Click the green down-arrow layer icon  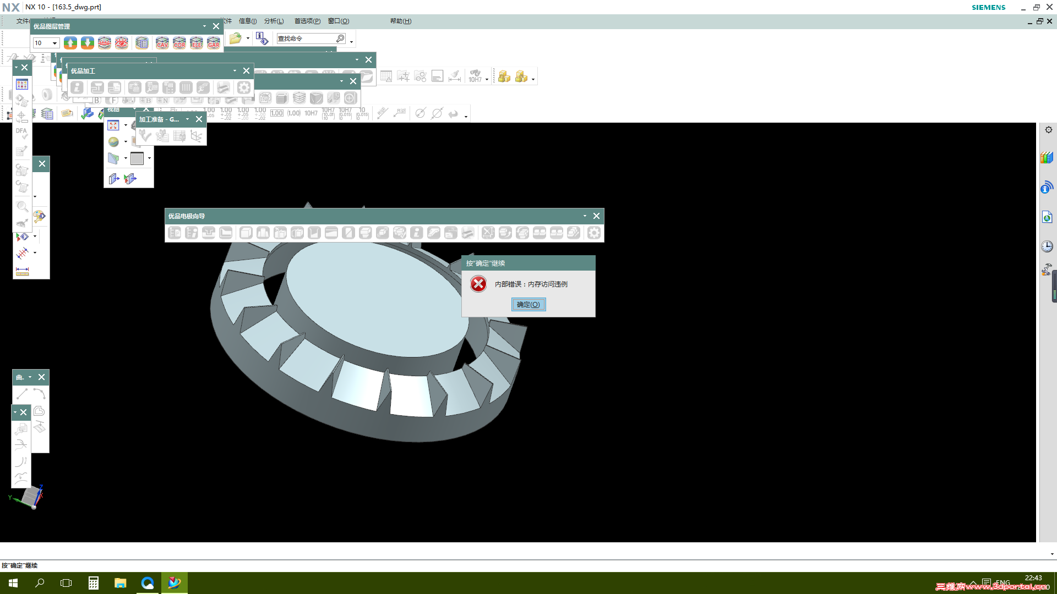(x=88, y=43)
